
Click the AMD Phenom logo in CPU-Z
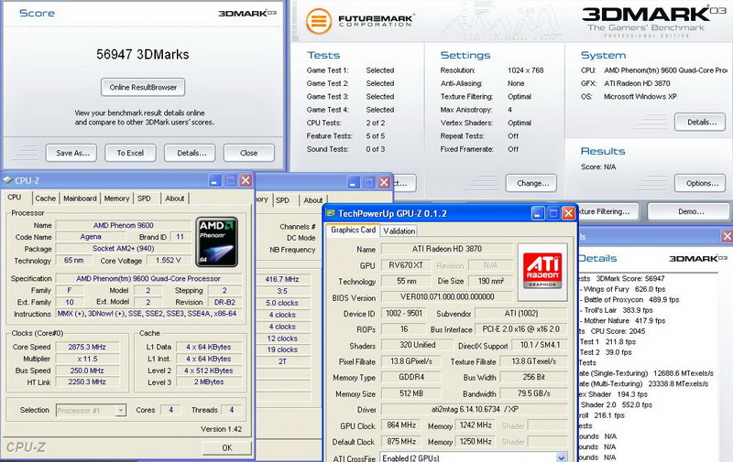(x=216, y=242)
